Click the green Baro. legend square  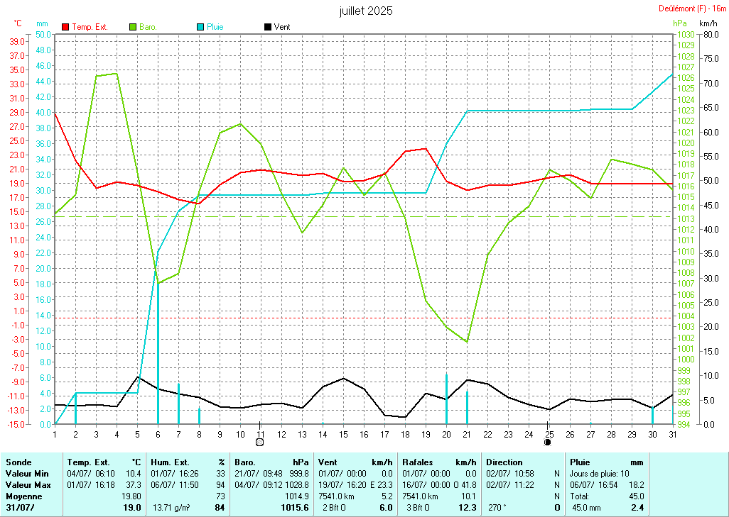pos(133,27)
